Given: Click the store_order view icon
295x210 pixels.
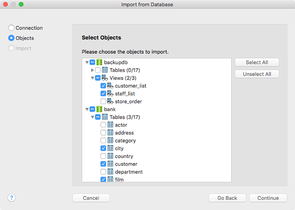Looking at the screenshot, I should coord(110,101).
